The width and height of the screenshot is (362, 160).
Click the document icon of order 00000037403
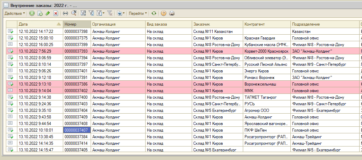coord(11,104)
